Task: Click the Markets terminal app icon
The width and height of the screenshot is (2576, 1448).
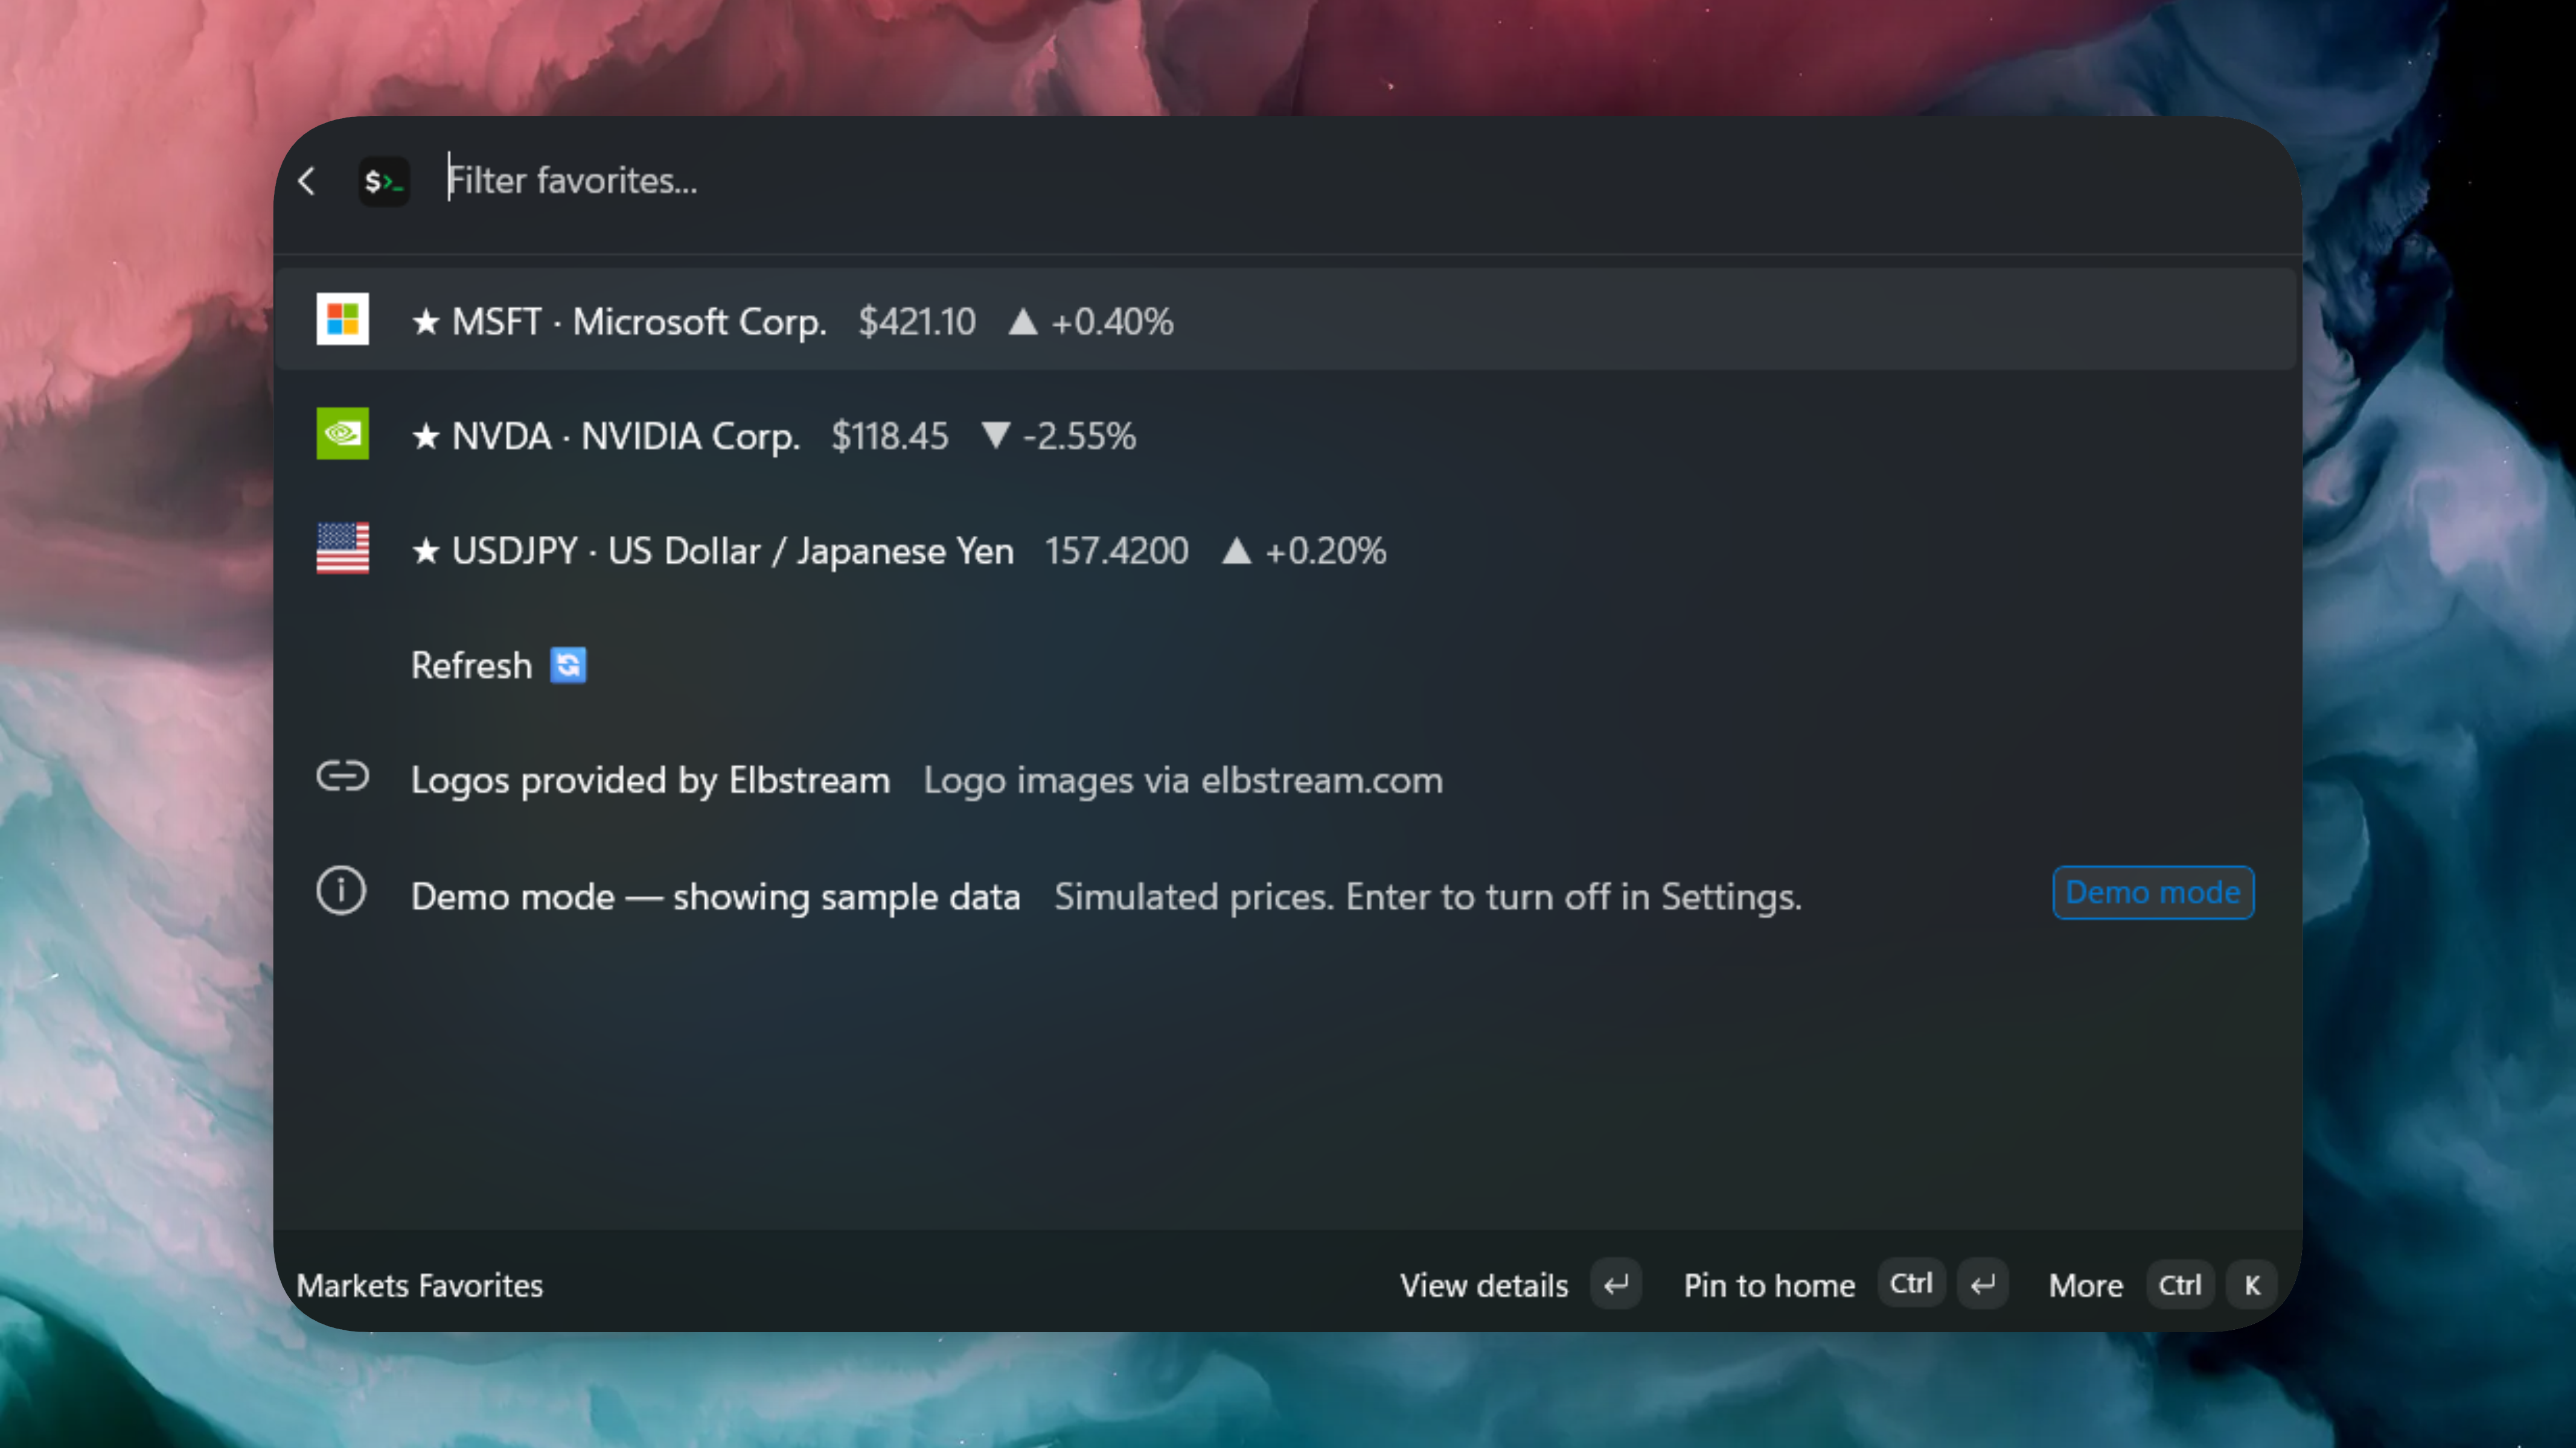Action: click(x=384, y=181)
